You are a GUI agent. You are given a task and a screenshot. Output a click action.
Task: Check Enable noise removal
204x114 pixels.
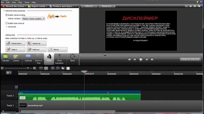click(6, 23)
